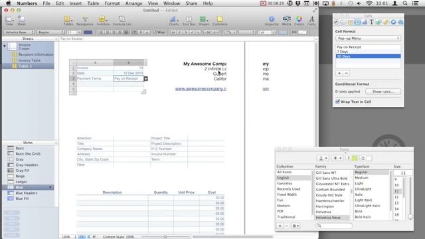Viewport: 425px width, 239px height.
Task: Open the Function toolbar button
Action: tap(103, 21)
